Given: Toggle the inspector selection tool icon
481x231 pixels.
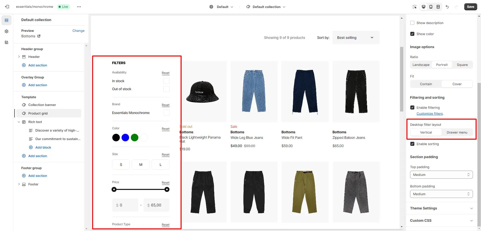Looking at the screenshot, I should [x=415, y=7].
